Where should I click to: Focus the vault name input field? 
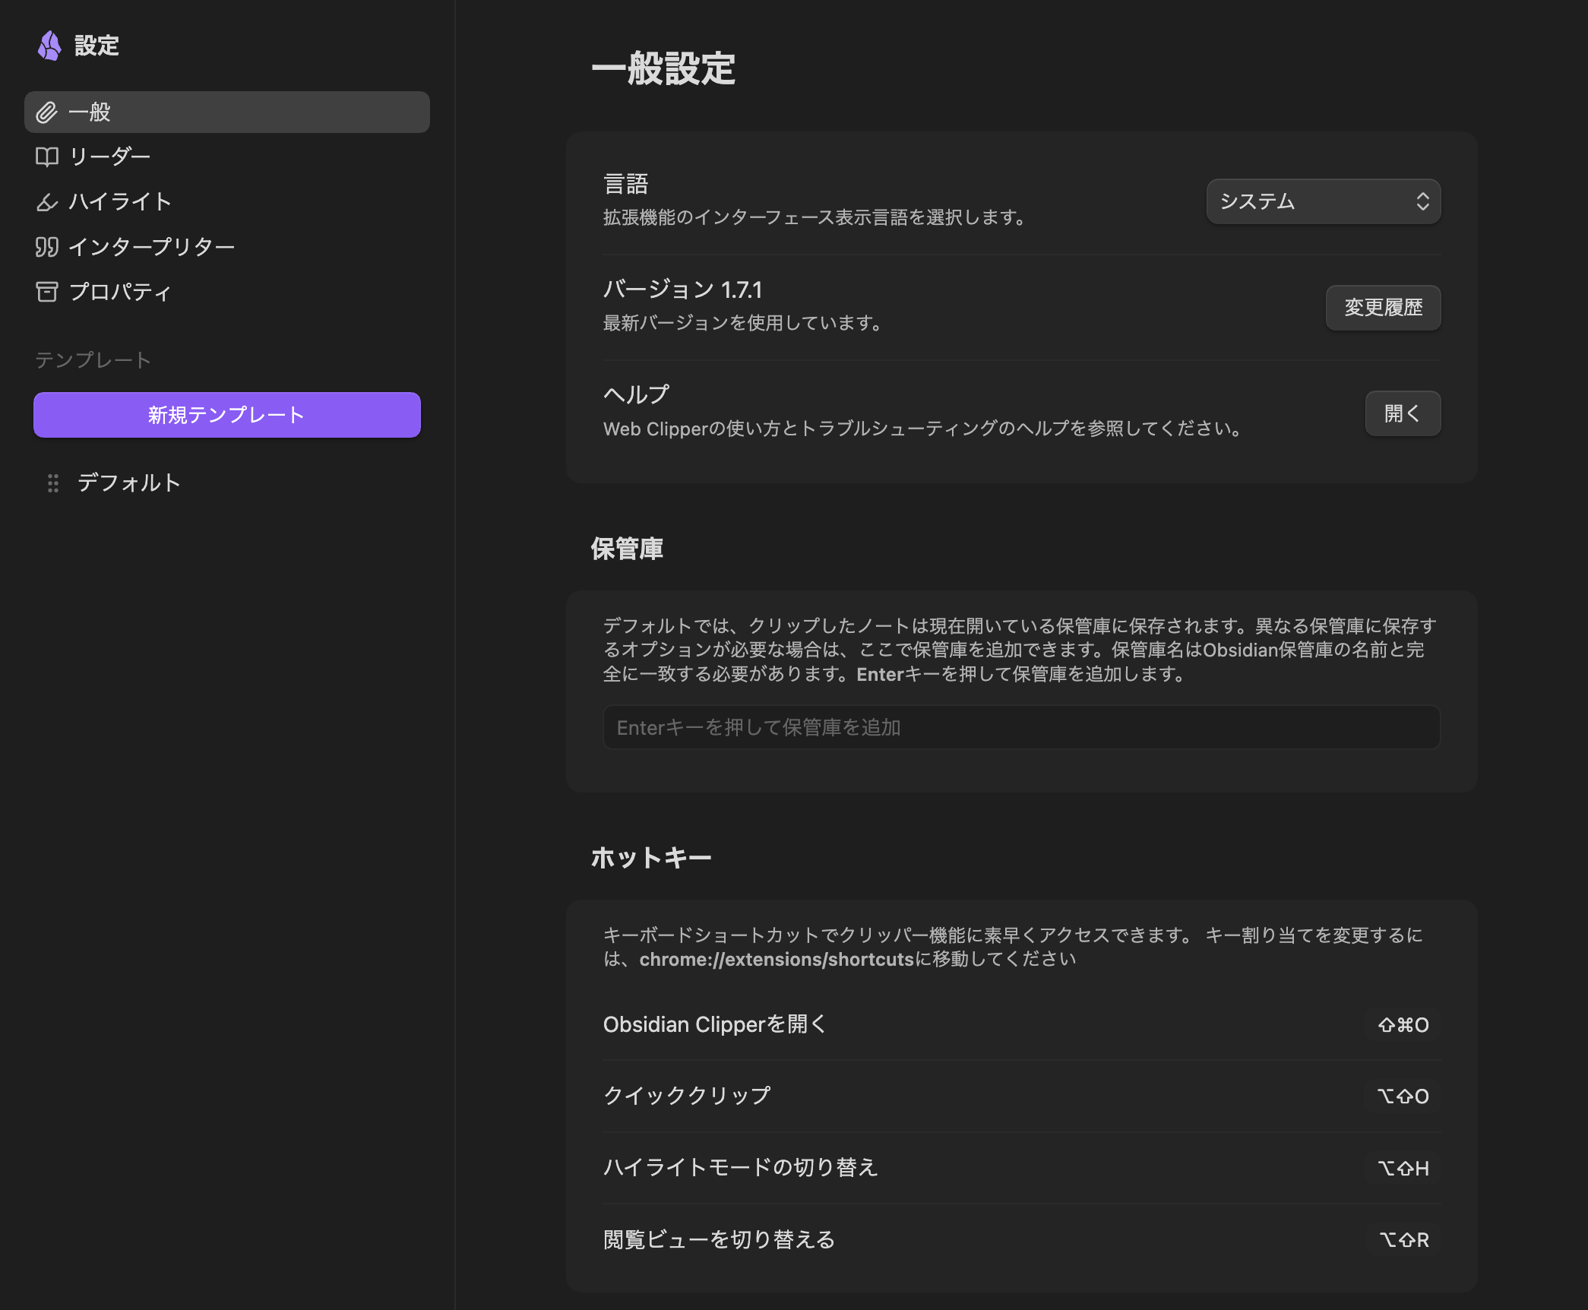[1022, 728]
